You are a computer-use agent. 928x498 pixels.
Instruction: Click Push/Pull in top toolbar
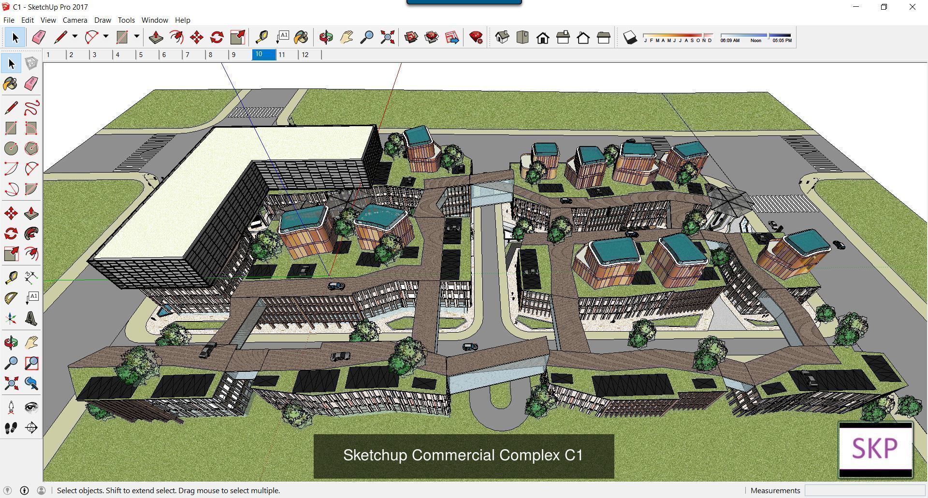[x=156, y=37]
